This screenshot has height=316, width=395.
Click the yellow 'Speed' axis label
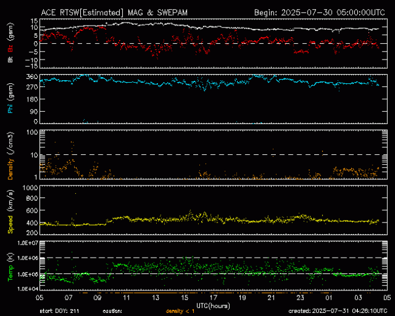tap(10, 224)
